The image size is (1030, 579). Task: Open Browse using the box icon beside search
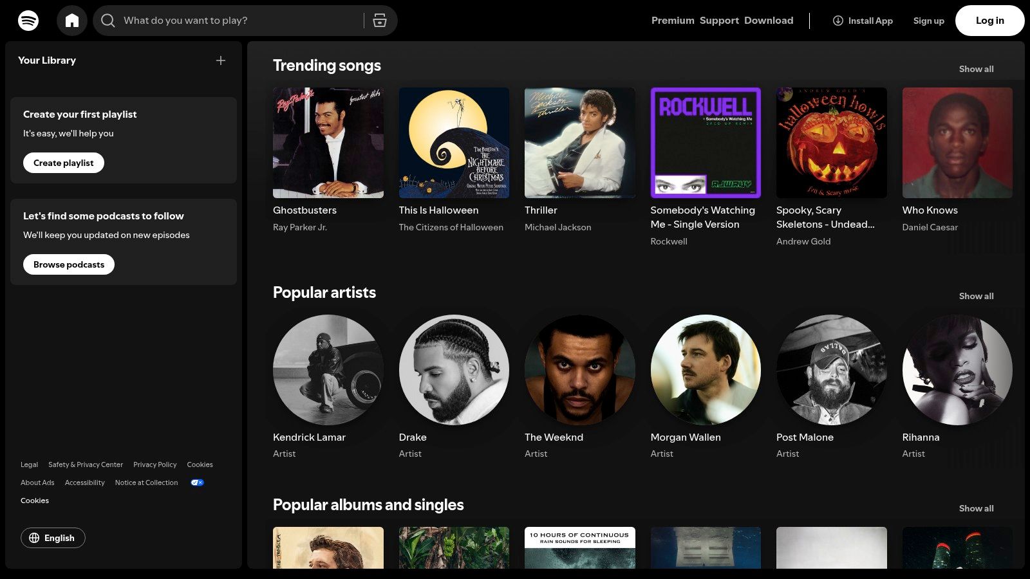coord(380,20)
